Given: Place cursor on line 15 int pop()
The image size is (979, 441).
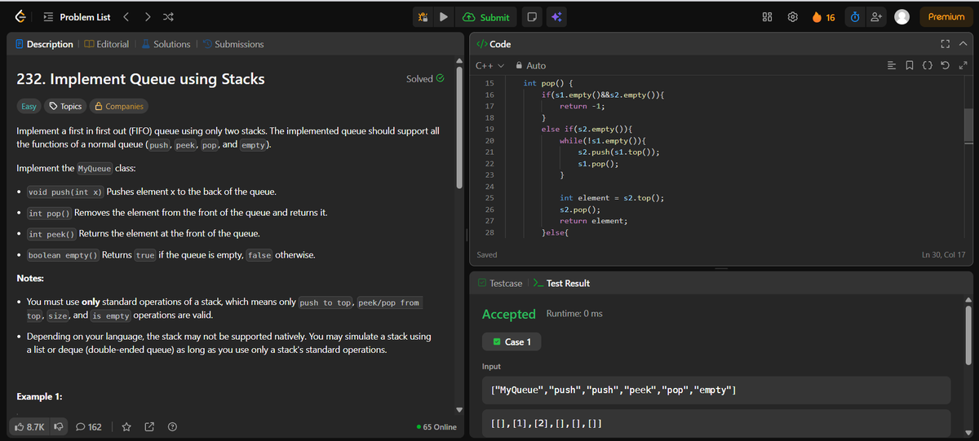Looking at the screenshot, I should click(548, 83).
